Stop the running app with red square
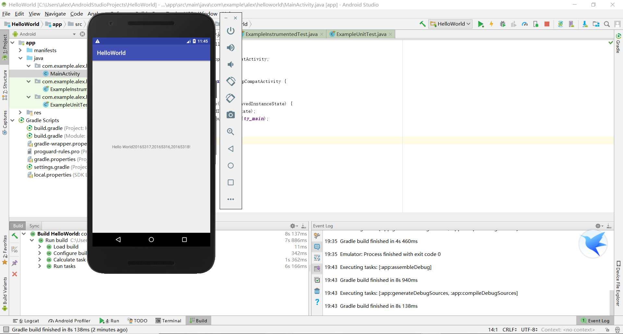623x334 pixels. click(547, 24)
